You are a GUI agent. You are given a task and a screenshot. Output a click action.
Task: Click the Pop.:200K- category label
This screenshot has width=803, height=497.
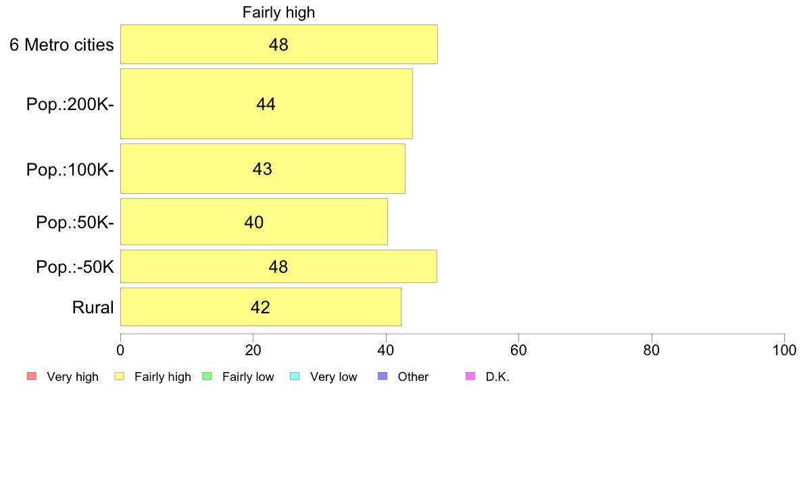point(70,104)
